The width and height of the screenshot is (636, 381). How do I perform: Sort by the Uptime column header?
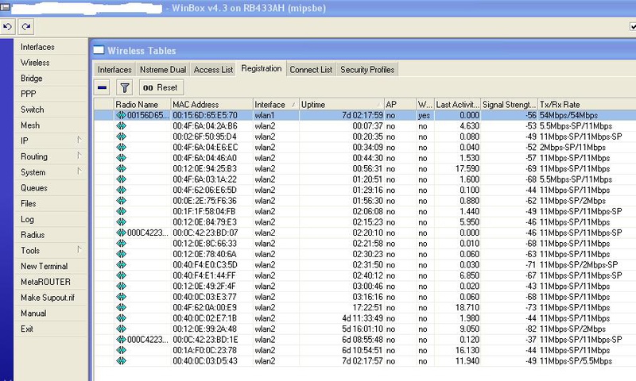342,105
